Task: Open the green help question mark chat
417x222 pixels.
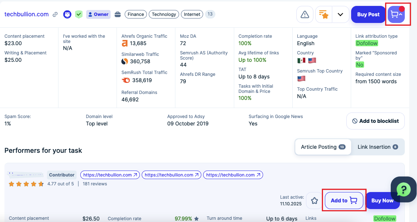Action: click(403, 189)
